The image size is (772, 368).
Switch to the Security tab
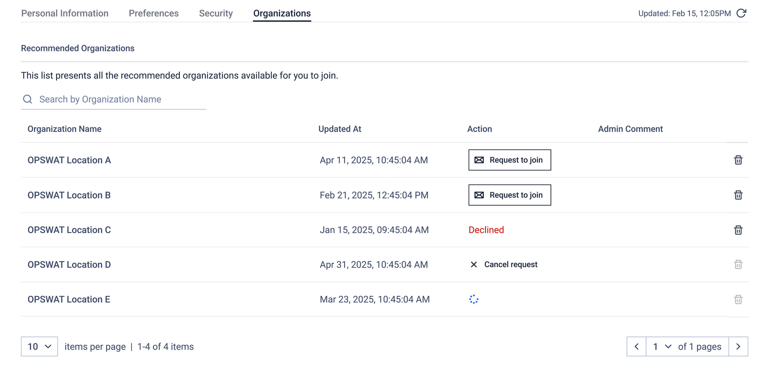click(216, 13)
